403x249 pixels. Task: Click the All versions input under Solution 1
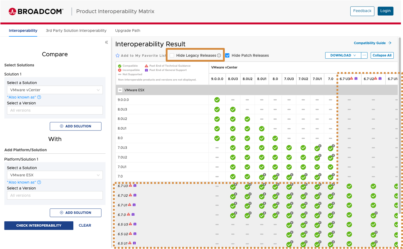click(55, 110)
